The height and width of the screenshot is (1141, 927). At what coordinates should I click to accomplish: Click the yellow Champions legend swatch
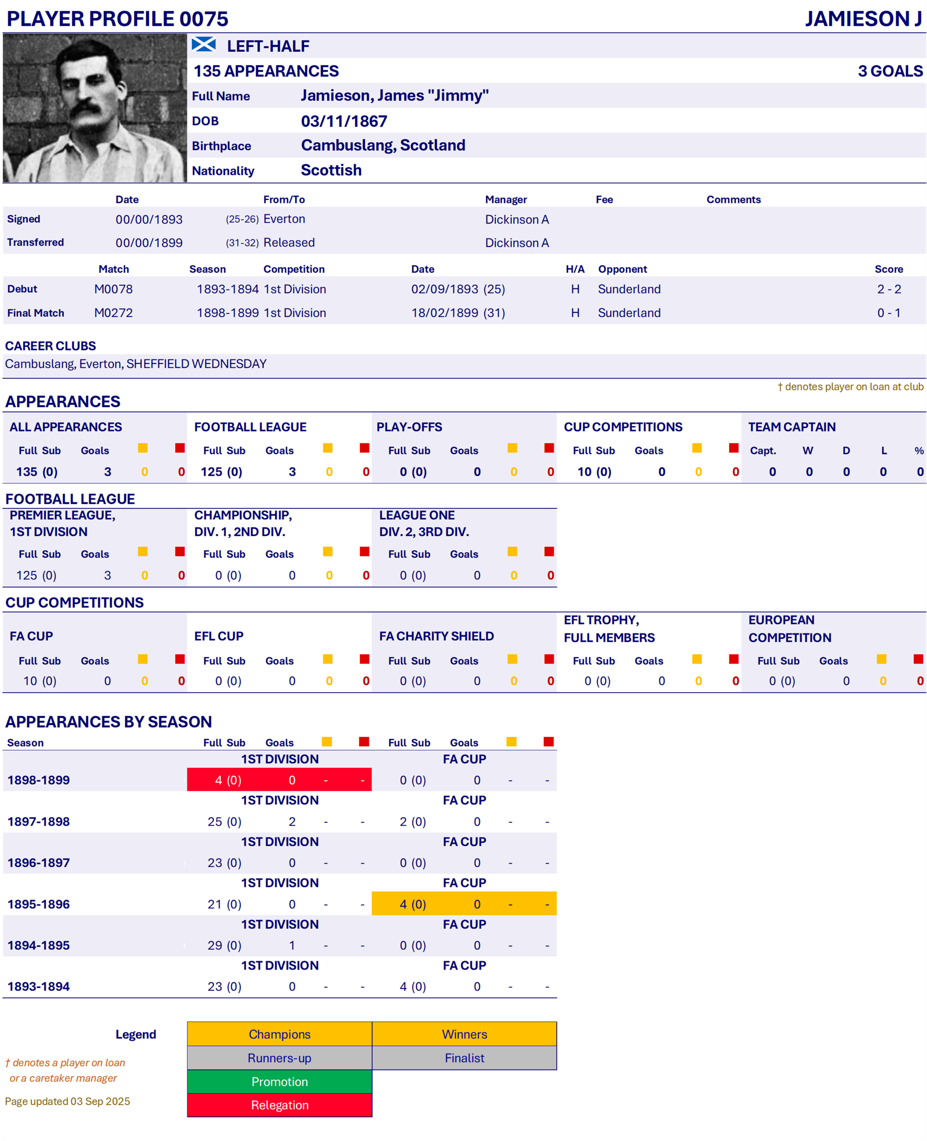tap(279, 1034)
